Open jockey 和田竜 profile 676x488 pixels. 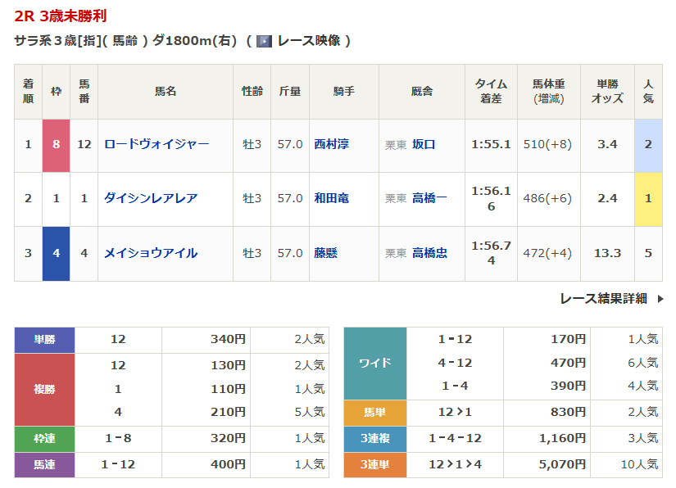coord(332,198)
